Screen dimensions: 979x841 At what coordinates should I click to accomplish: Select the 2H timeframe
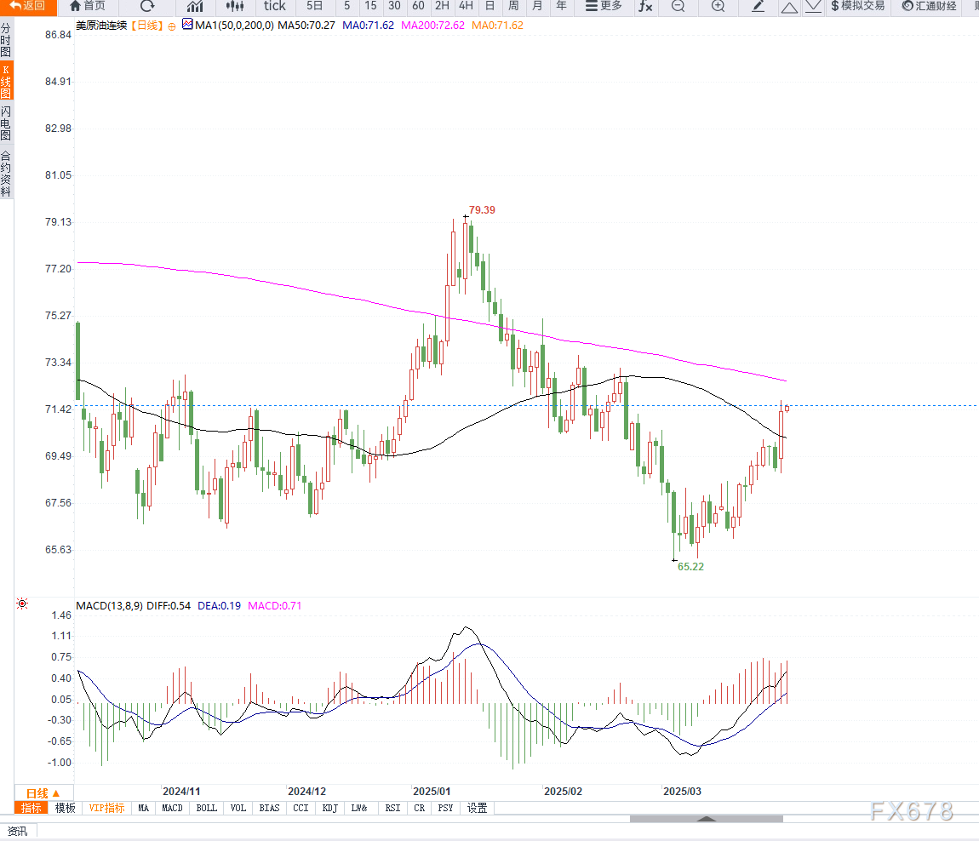tap(442, 6)
